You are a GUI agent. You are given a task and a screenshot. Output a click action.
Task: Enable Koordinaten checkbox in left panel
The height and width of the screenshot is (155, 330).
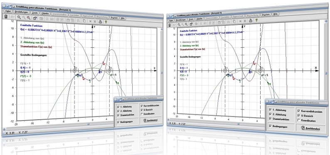pyautogui.click(x=142, y=114)
